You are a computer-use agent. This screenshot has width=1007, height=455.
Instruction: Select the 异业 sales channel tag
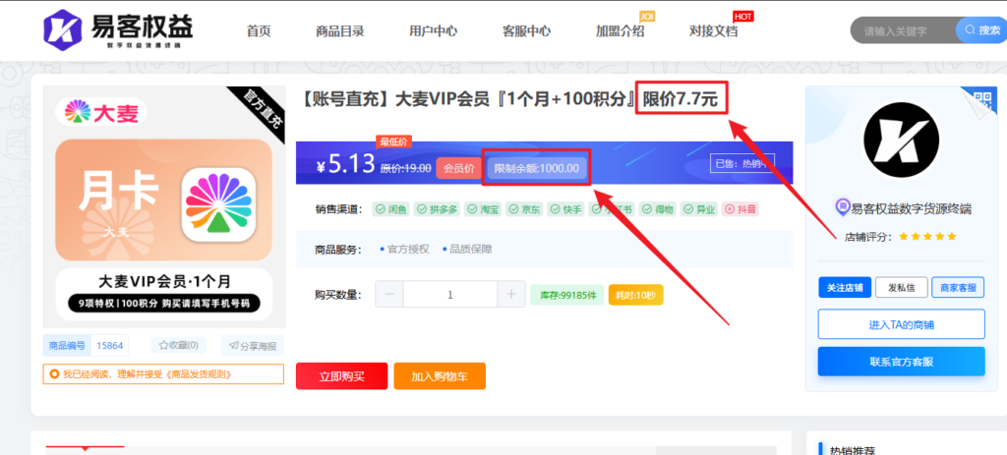(699, 209)
